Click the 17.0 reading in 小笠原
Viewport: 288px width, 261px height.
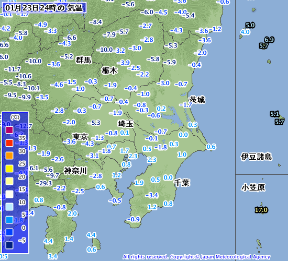(261, 210)
